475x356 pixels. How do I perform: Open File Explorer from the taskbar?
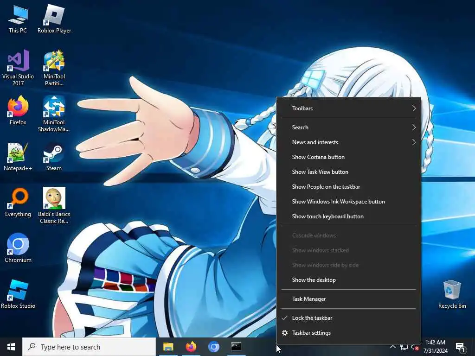(168, 347)
